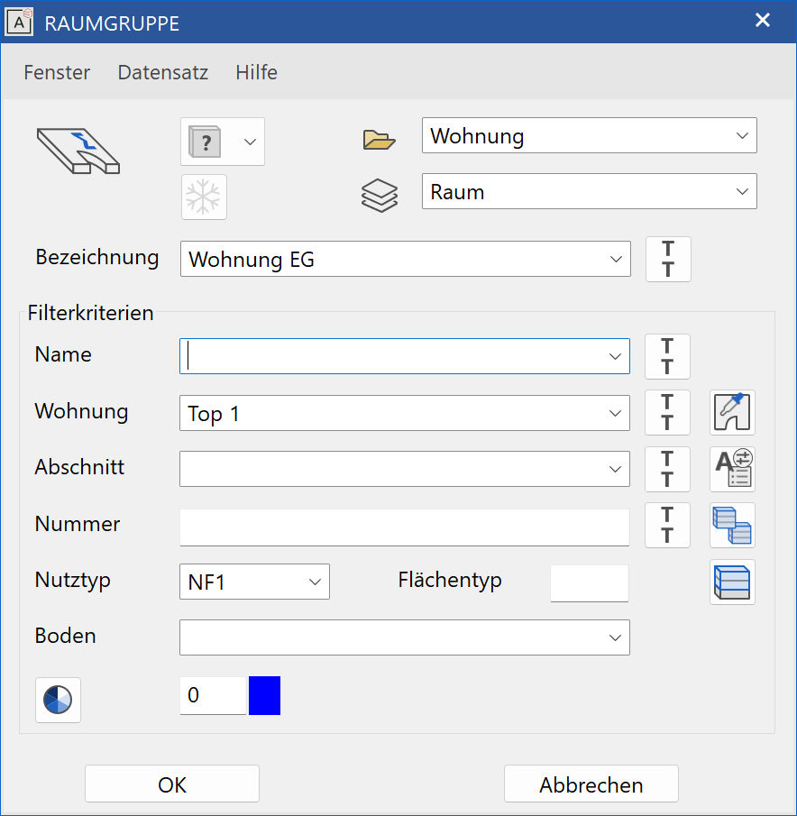The image size is (797, 816).
Task: Open the Datensatz menu
Action: point(163,72)
